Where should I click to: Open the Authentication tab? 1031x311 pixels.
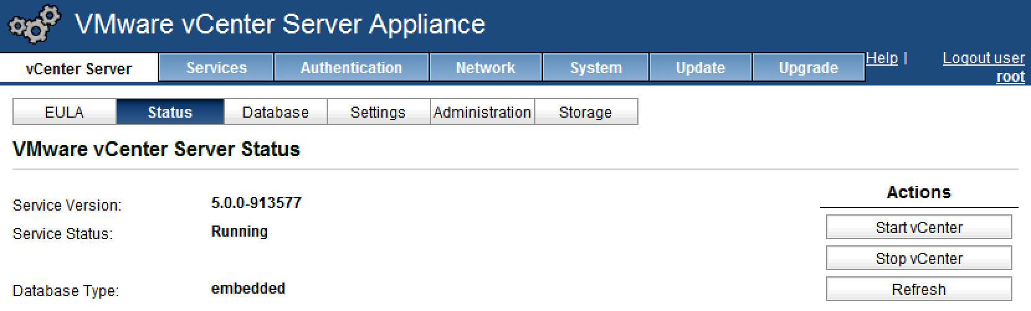(x=352, y=68)
